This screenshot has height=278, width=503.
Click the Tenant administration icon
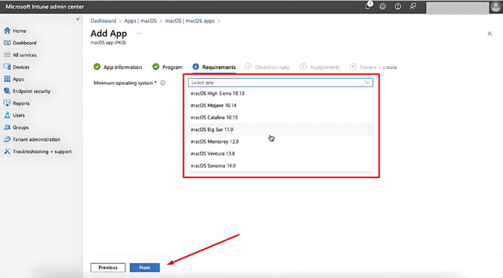(7, 139)
